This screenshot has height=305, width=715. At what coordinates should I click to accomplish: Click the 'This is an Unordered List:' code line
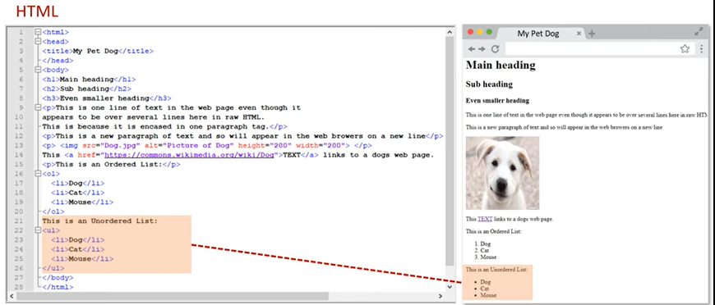(x=100, y=221)
